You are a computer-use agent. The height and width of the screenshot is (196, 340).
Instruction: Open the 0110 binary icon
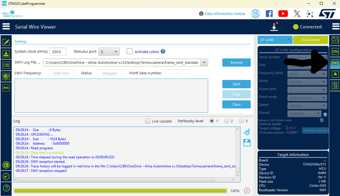335,86
